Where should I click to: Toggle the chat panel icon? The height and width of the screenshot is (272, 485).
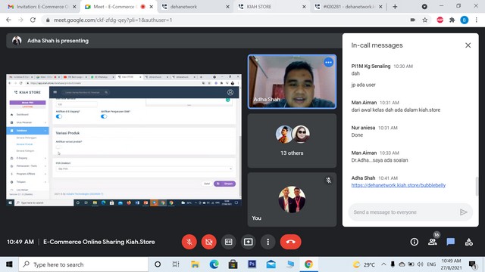tap(451, 242)
